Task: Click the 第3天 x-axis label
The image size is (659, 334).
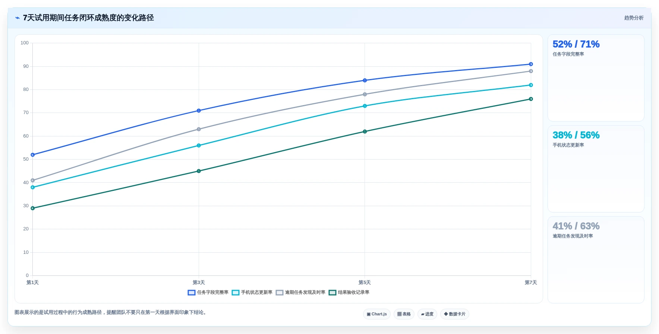Action: [199, 283]
